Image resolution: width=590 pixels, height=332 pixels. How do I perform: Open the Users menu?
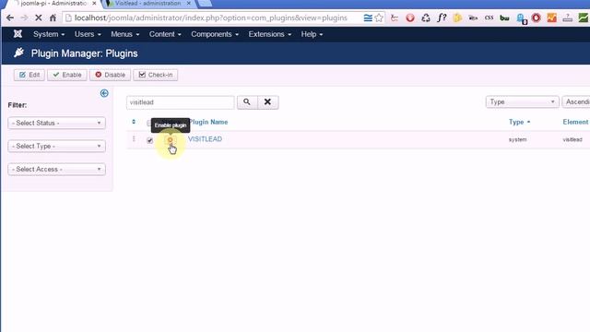click(x=88, y=34)
